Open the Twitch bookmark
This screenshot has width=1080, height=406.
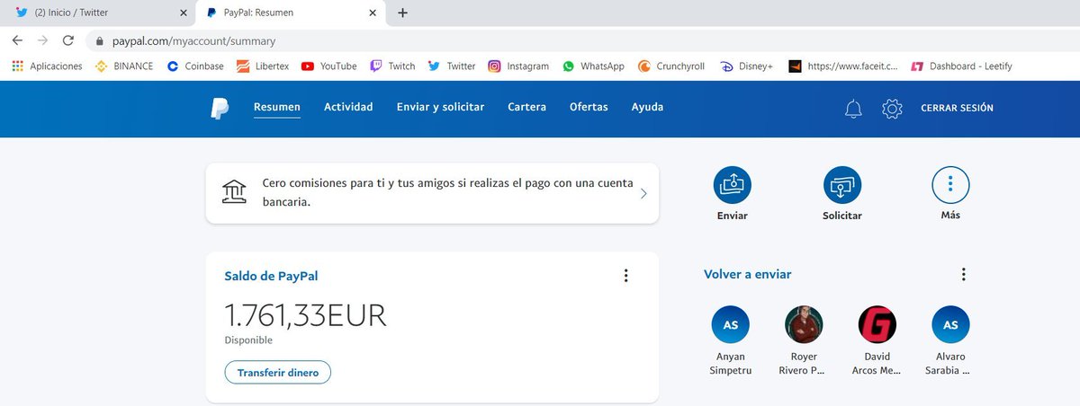(392, 66)
